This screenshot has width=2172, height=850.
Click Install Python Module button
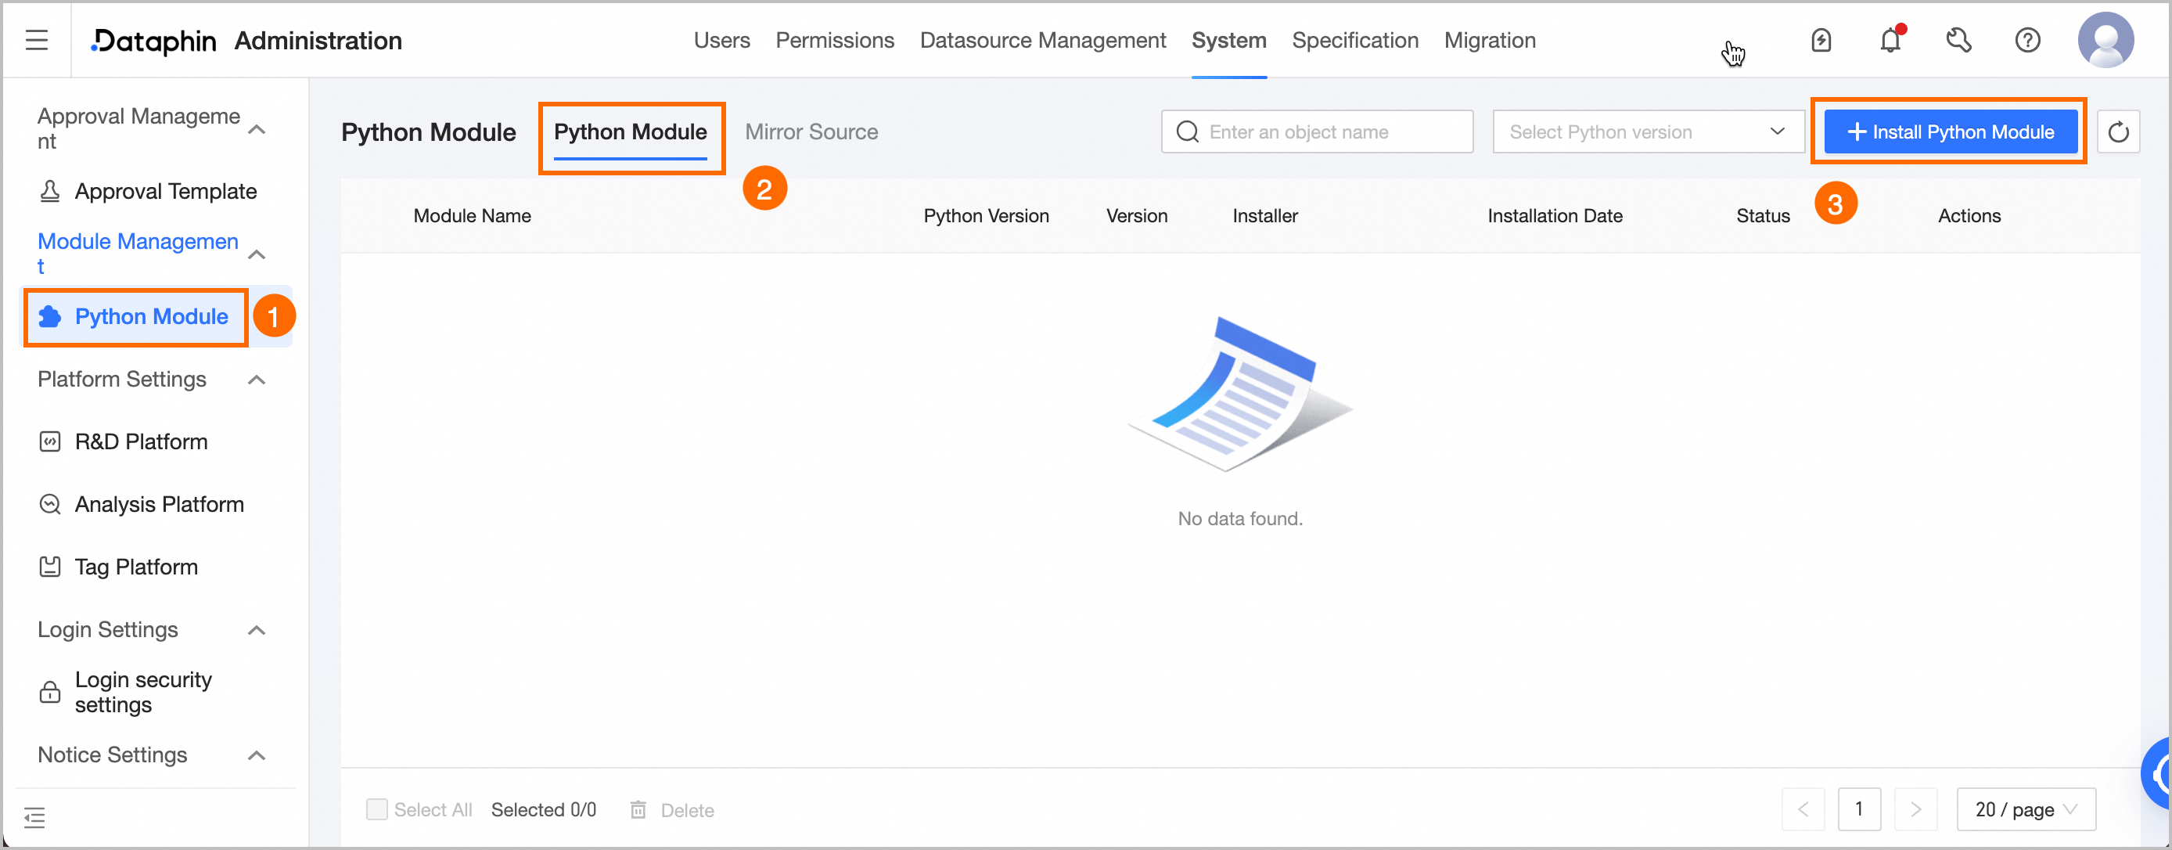coord(1950,131)
